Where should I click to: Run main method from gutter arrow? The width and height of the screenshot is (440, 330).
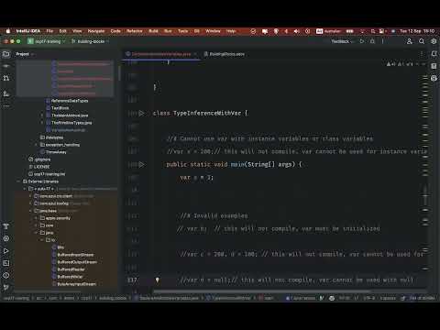141,165
